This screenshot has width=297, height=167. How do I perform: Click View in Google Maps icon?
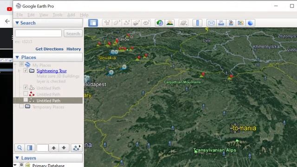[x=241, y=23]
